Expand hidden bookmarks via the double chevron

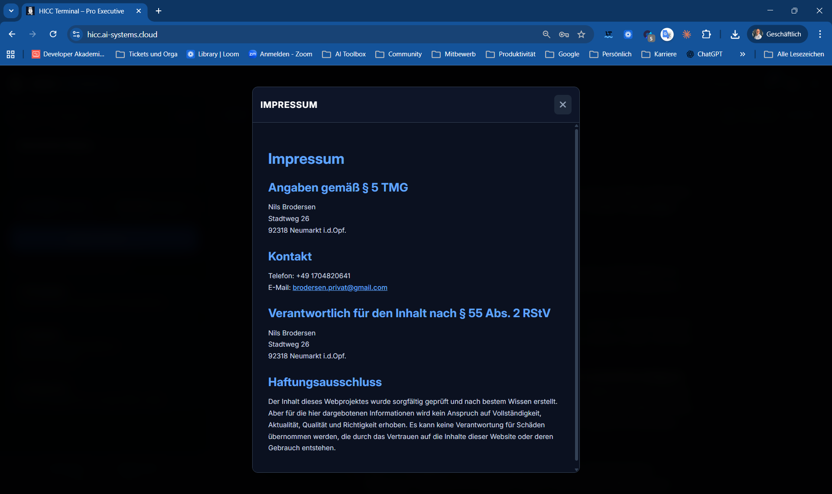click(742, 54)
